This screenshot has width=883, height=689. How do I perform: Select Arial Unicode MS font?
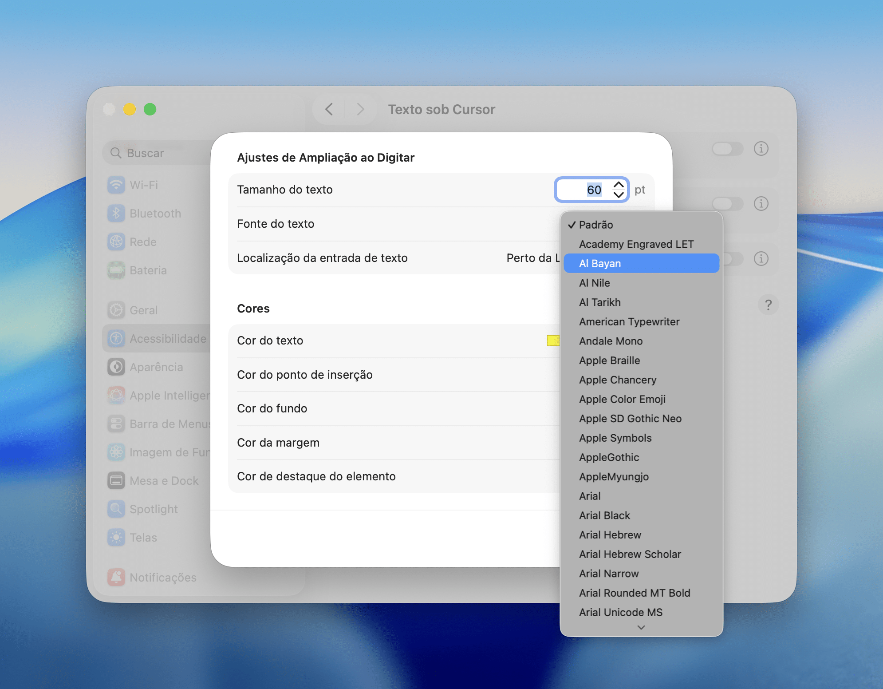point(641,612)
